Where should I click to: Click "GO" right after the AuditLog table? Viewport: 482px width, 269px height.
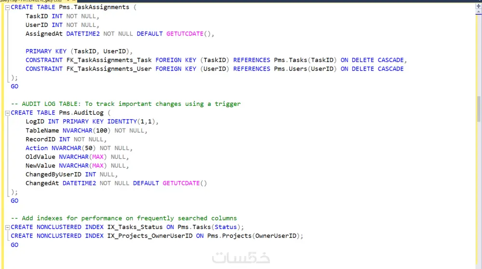[14, 201]
